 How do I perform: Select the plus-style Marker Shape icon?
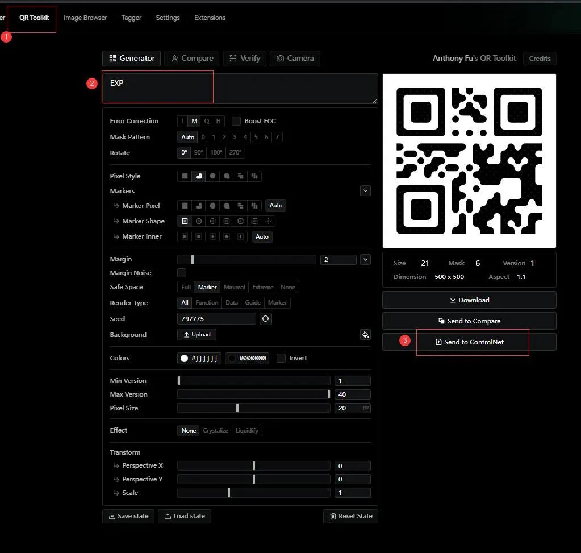coord(212,221)
